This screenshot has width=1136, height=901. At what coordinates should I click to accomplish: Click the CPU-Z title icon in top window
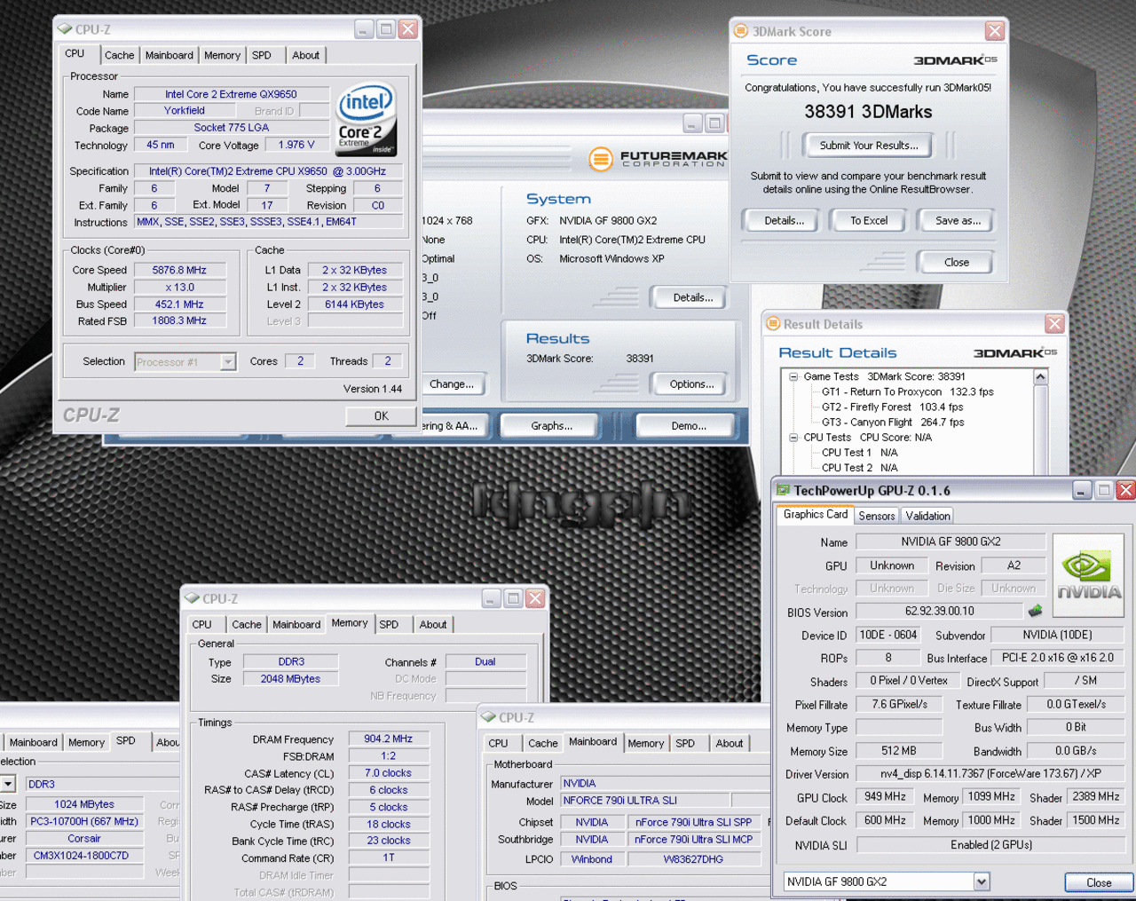point(65,29)
